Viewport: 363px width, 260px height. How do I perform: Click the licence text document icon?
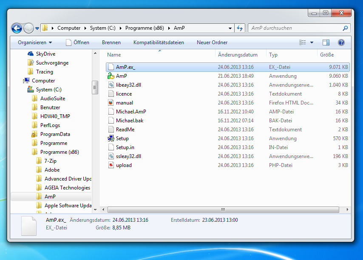tap(111, 94)
